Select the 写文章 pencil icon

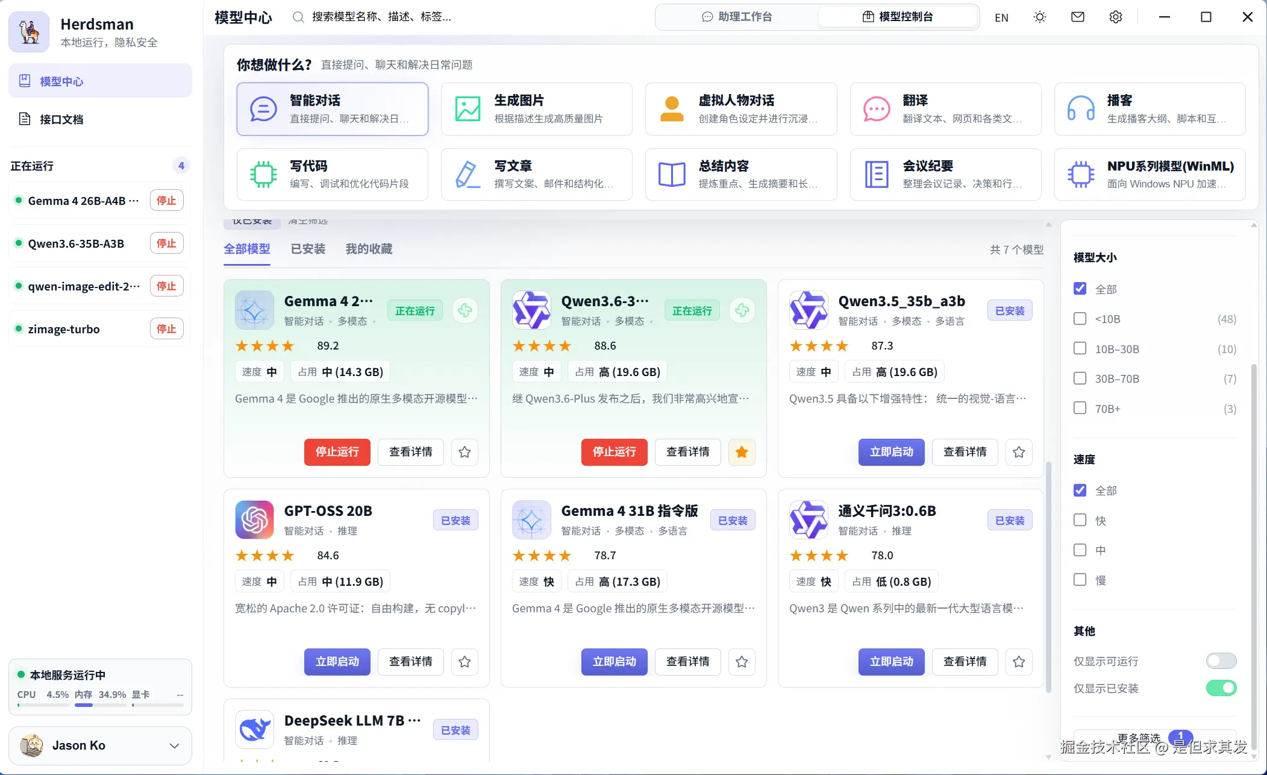click(468, 175)
